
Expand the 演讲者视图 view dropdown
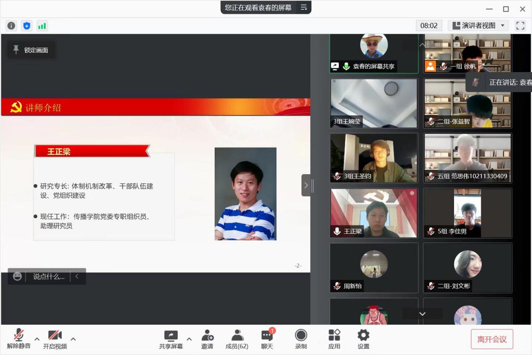478,26
